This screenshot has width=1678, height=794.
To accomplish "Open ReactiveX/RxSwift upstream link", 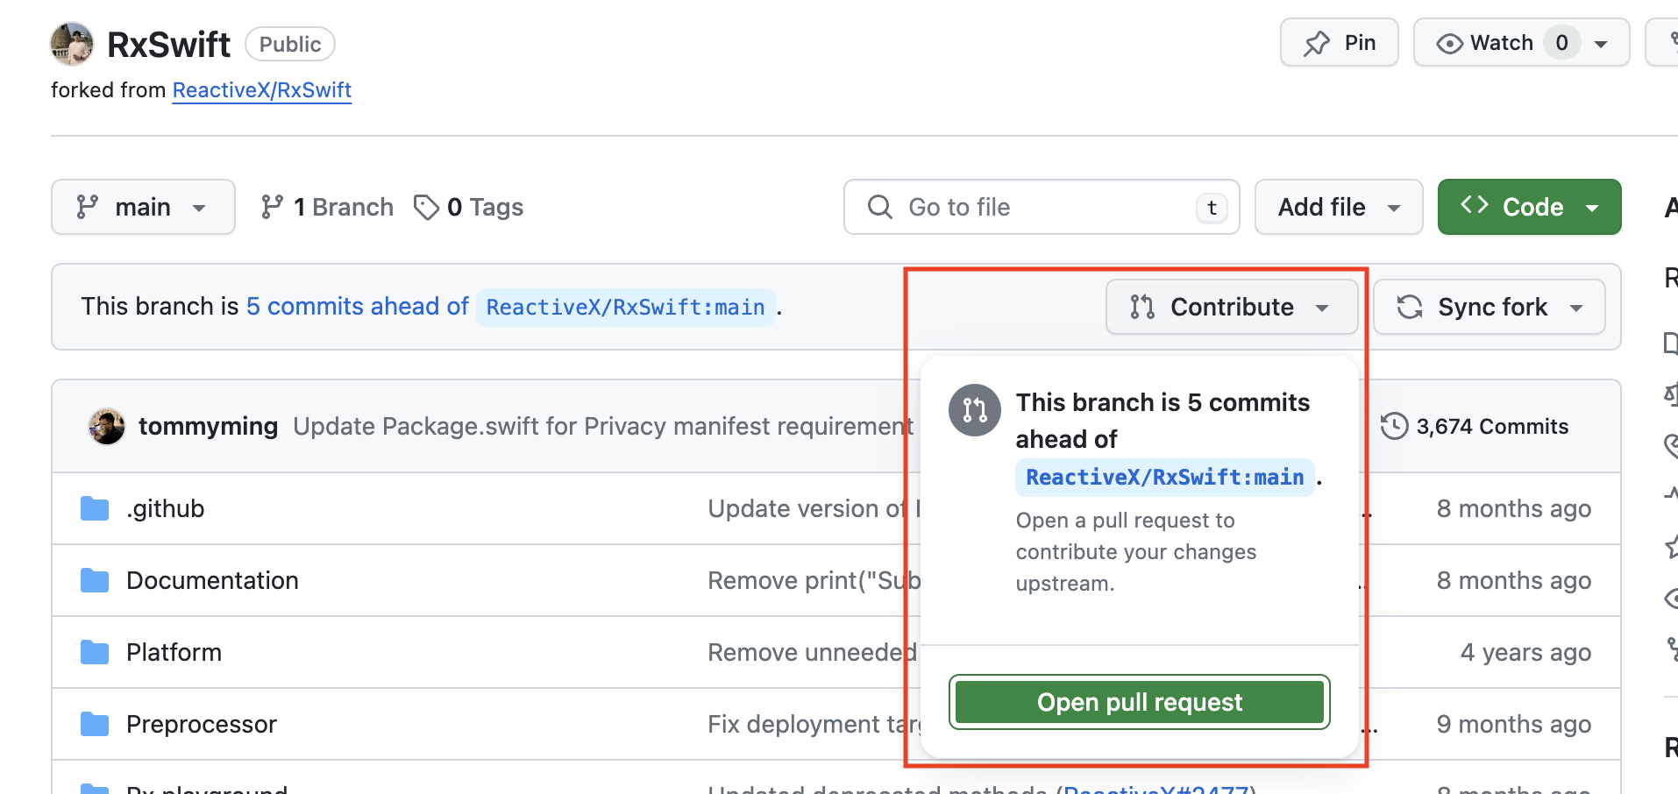I will pyautogui.click(x=261, y=90).
